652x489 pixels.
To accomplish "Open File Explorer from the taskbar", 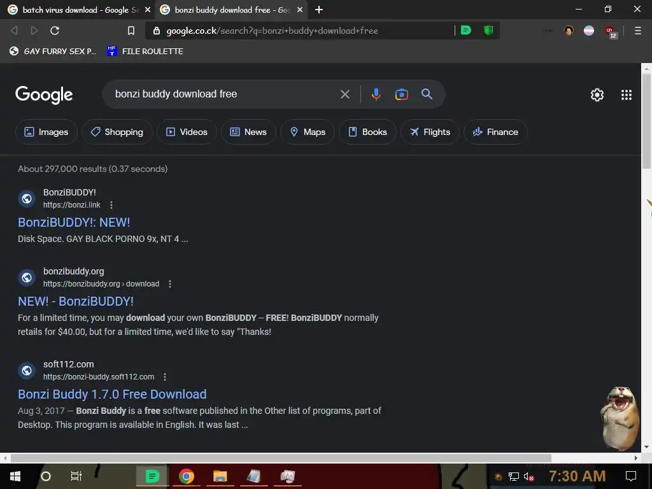I will pos(220,476).
